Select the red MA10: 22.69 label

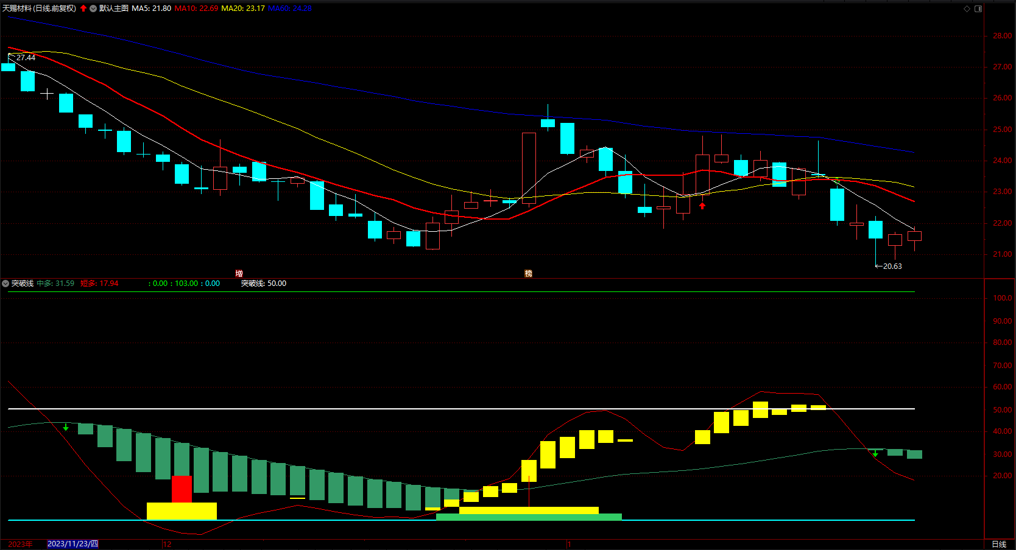(x=196, y=9)
